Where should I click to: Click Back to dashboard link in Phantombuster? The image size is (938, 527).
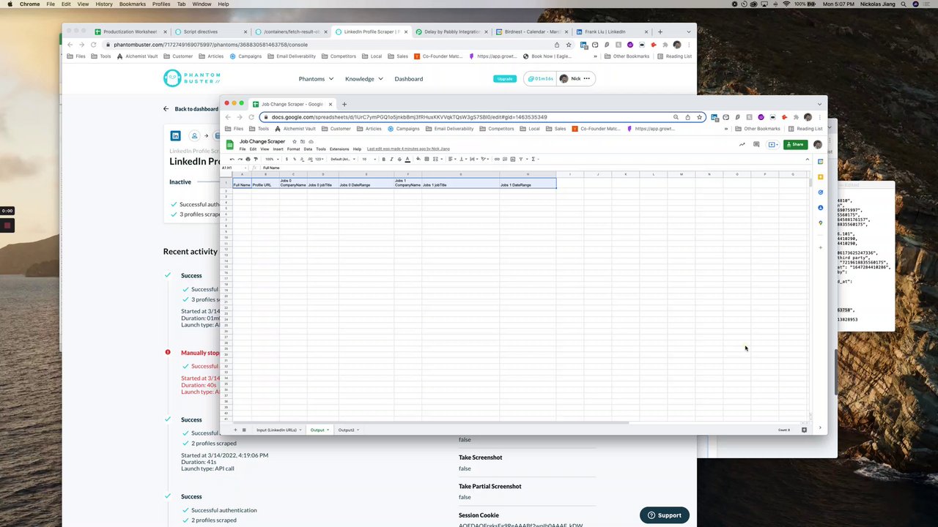coord(191,109)
